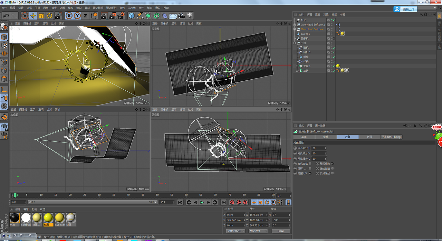Open the Edit Render Settings icon
Viewport: 442px width, 241px height.
[x=121, y=16]
